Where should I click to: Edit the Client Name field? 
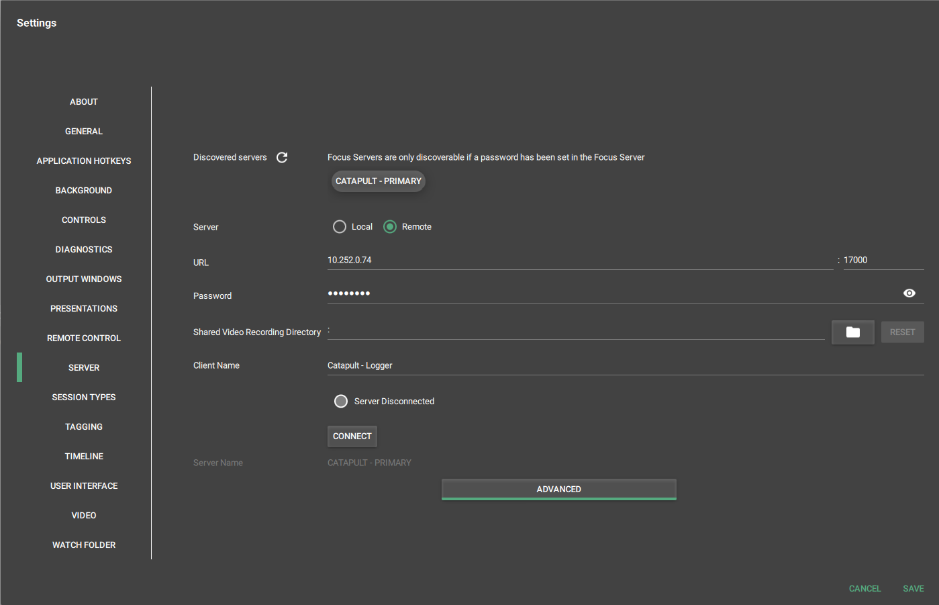pos(626,366)
